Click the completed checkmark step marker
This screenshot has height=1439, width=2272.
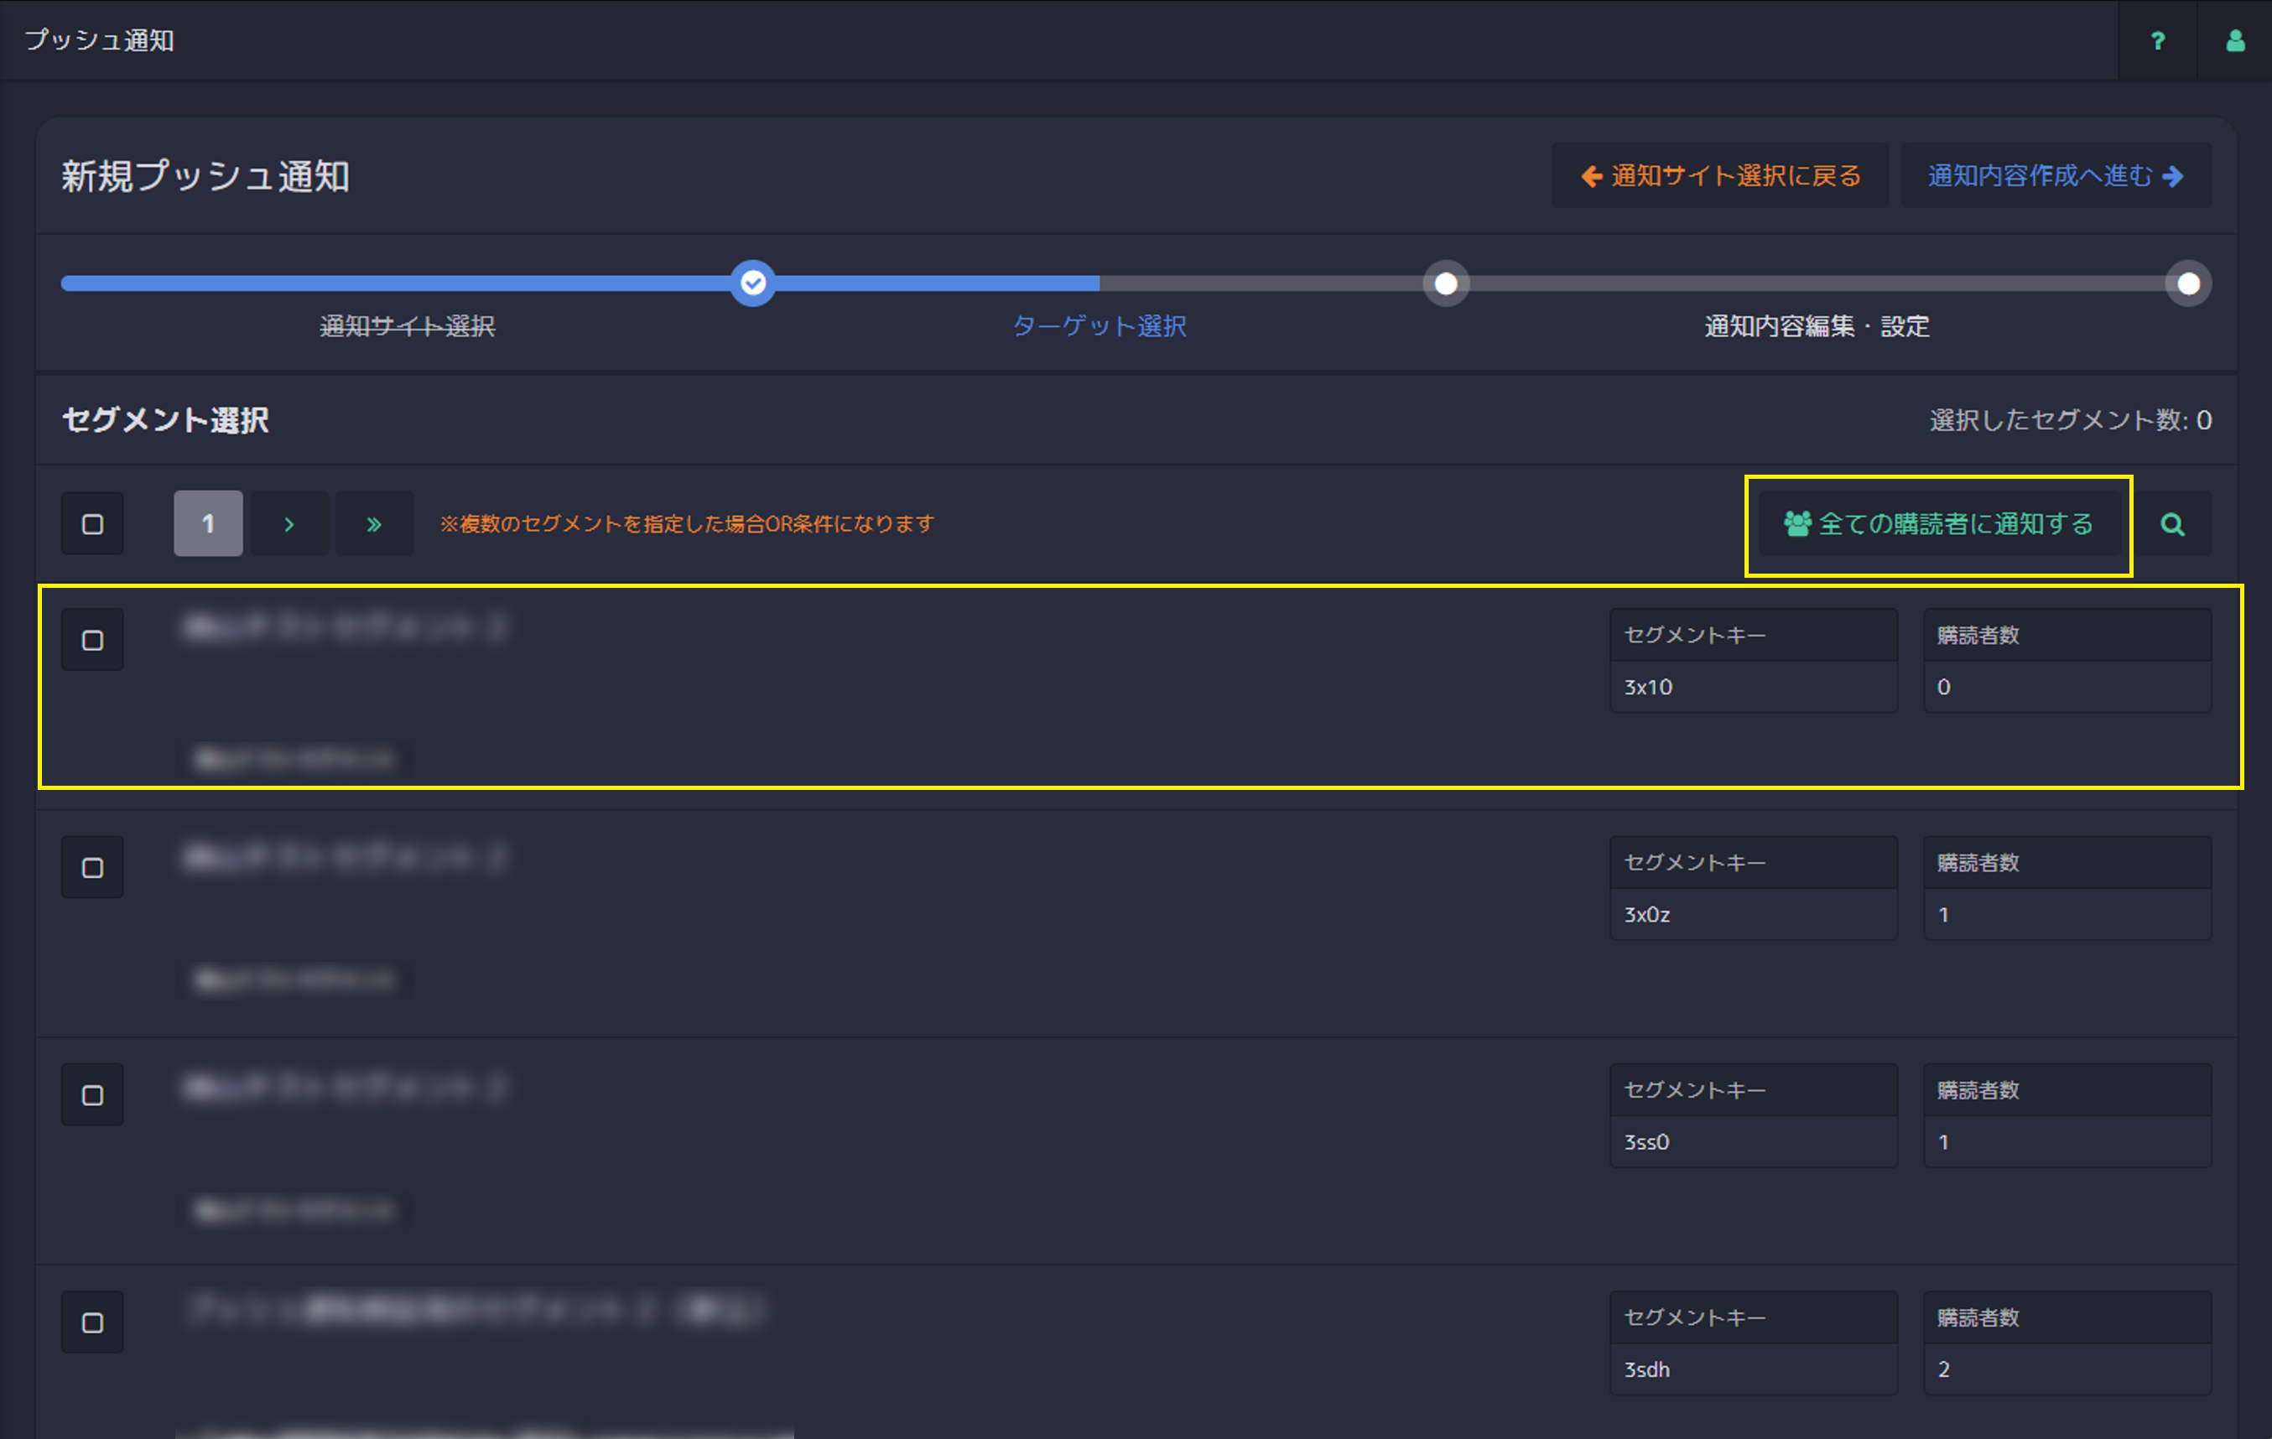click(752, 283)
